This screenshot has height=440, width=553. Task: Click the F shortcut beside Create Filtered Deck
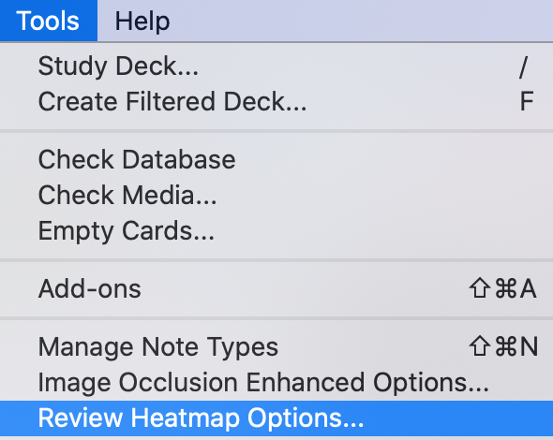pos(527,101)
